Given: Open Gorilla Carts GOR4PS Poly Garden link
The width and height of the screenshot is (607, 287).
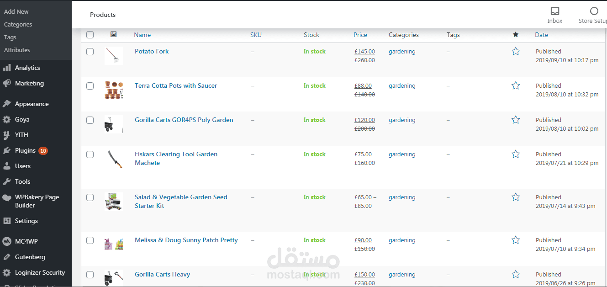Looking at the screenshot, I should click(184, 120).
